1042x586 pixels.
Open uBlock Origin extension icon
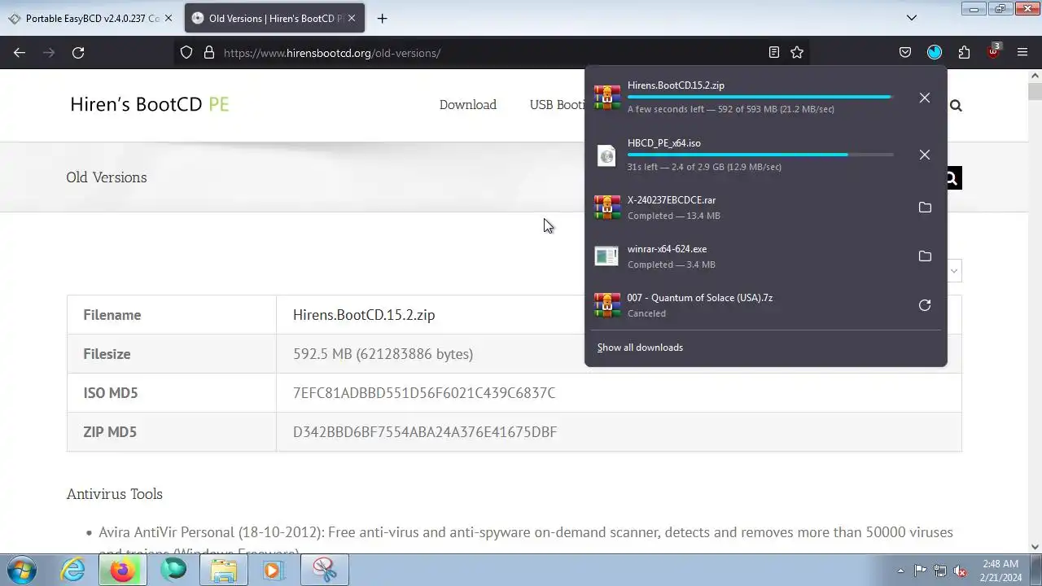click(x=993, y=52)
